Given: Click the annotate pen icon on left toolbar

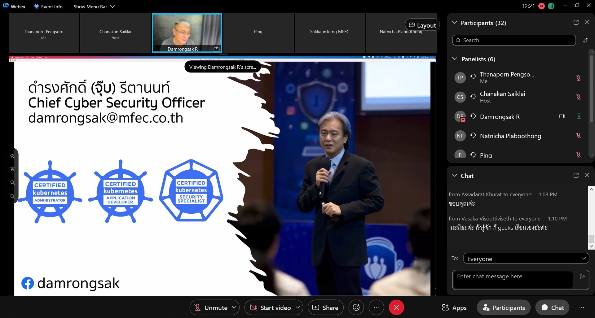Looking at the screenshot, I should coord(12,156).
